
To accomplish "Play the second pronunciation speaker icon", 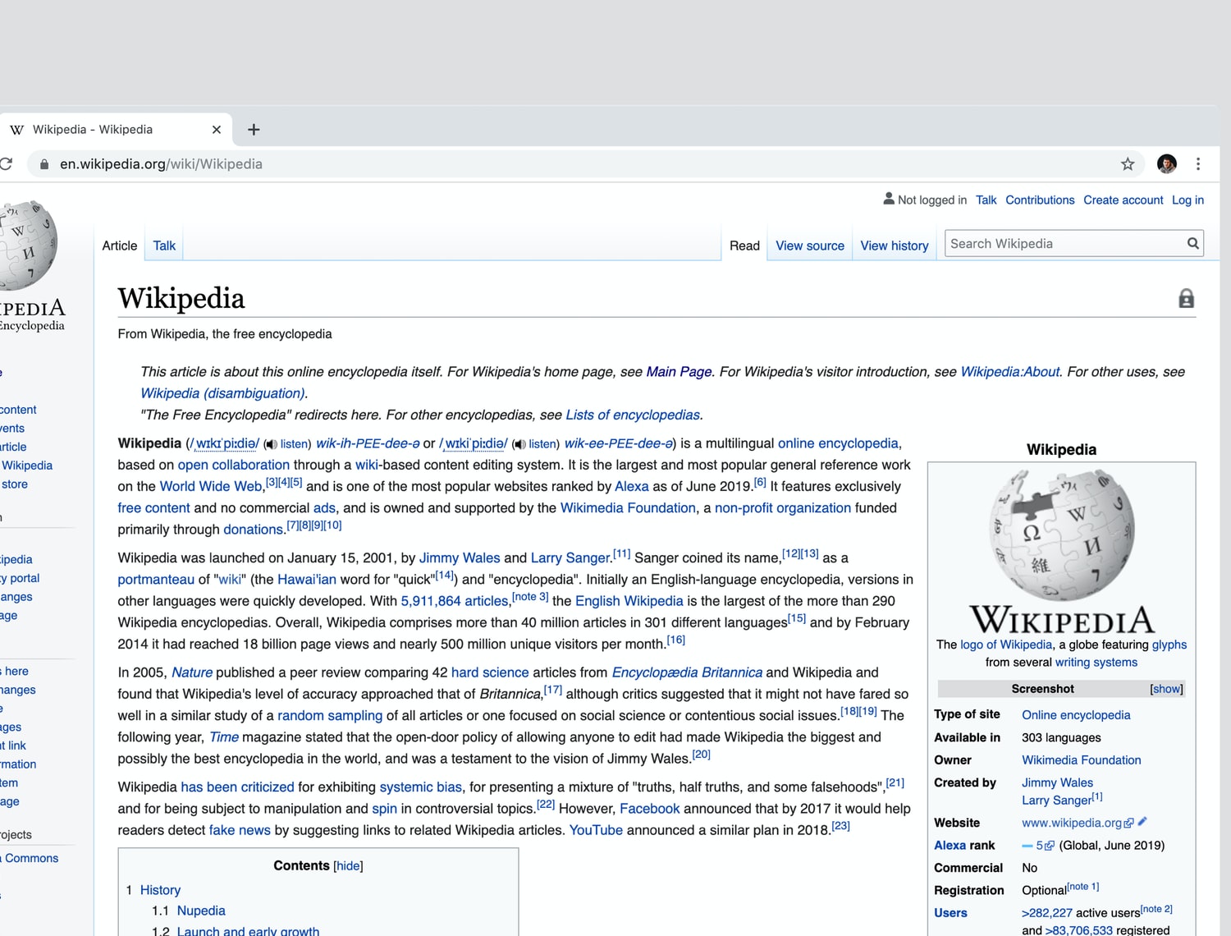I will [519, 444].
